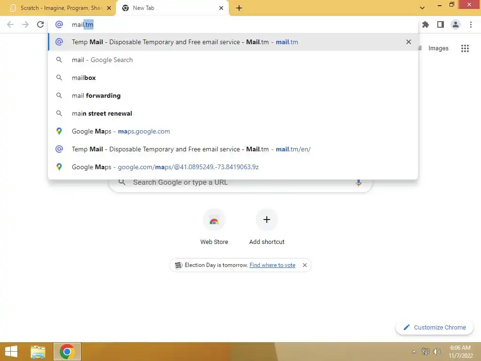Viewport: 481px width, 361px height.
Task: Open the Google Maps coordinates suggestion
Action: (x=233, y=167)
